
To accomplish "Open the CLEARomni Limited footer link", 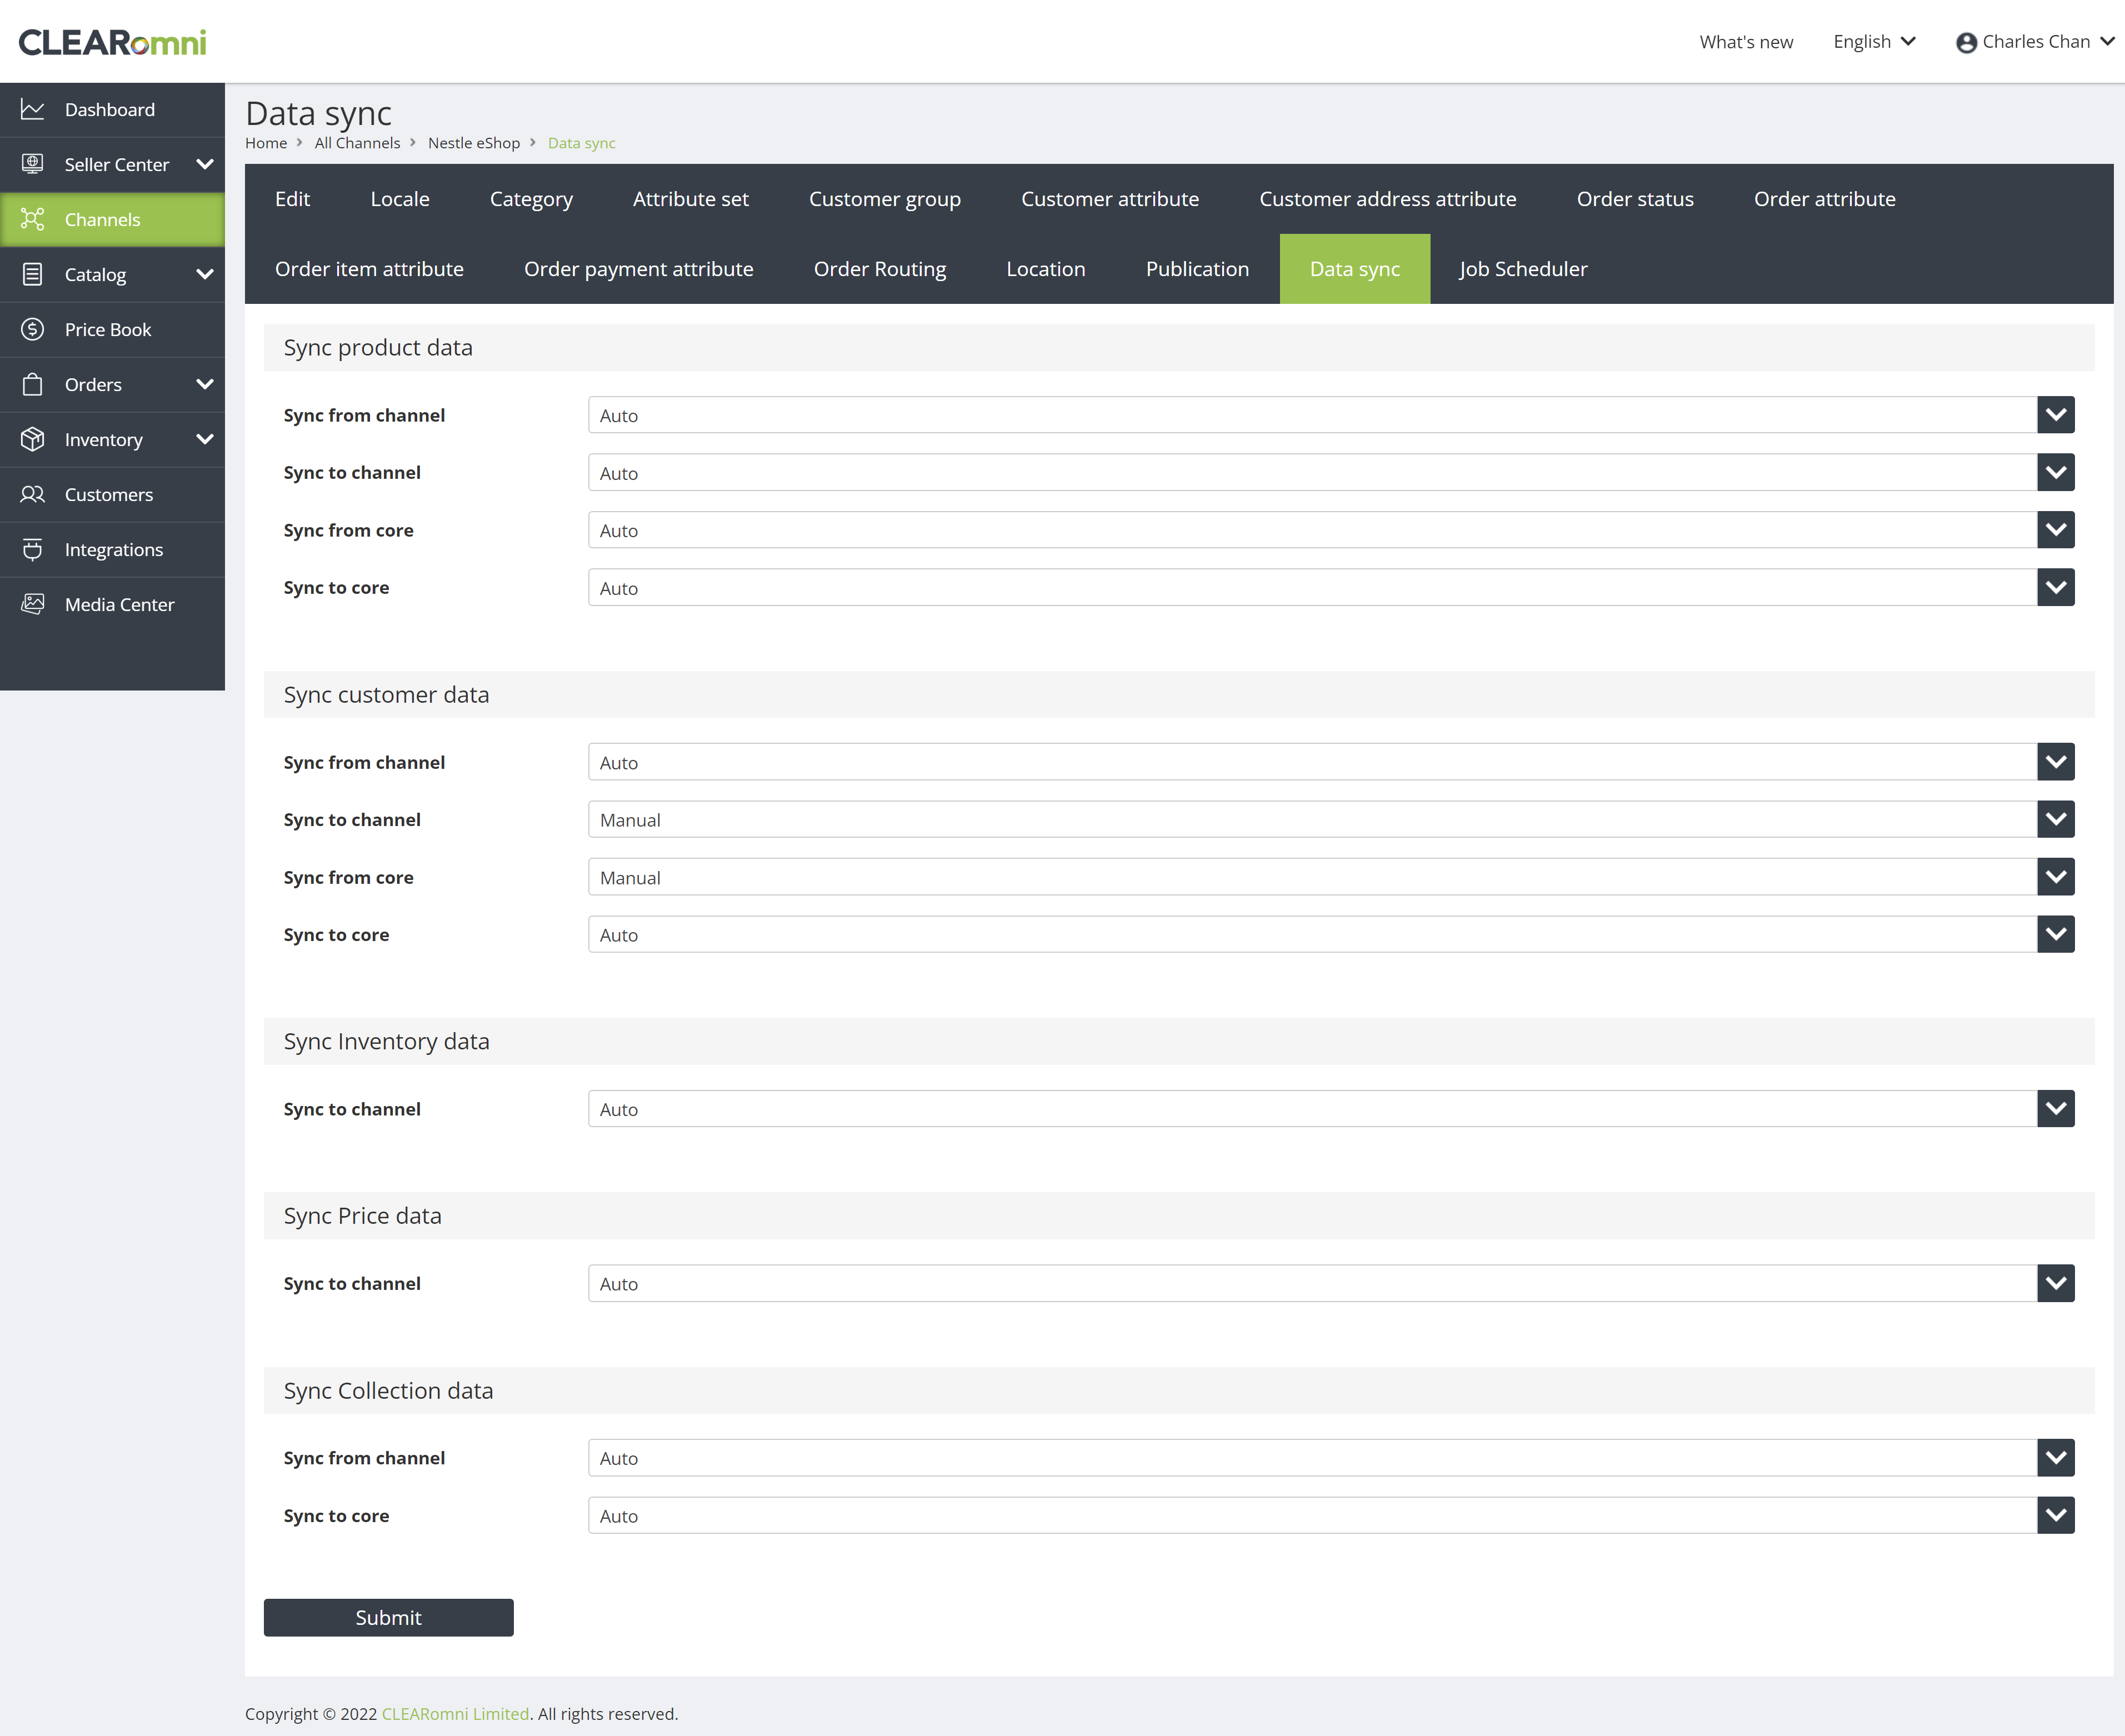I will click(455, 1714).
